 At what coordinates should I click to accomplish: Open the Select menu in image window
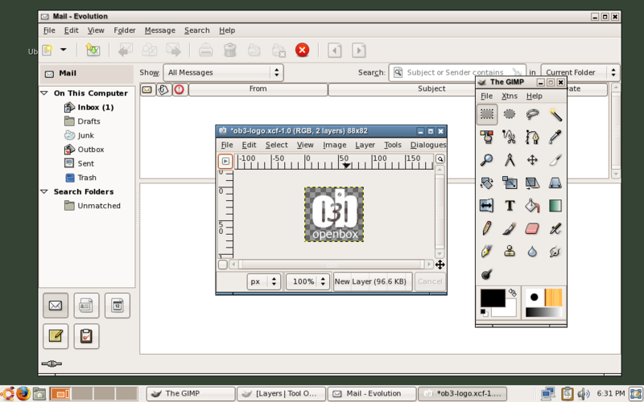276,145
